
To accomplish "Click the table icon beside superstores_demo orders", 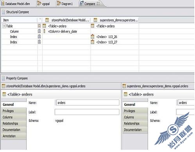I will point(93,26).
